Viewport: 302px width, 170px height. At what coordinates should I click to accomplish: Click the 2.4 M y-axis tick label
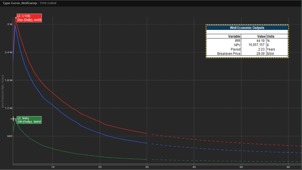coord(8,52)
